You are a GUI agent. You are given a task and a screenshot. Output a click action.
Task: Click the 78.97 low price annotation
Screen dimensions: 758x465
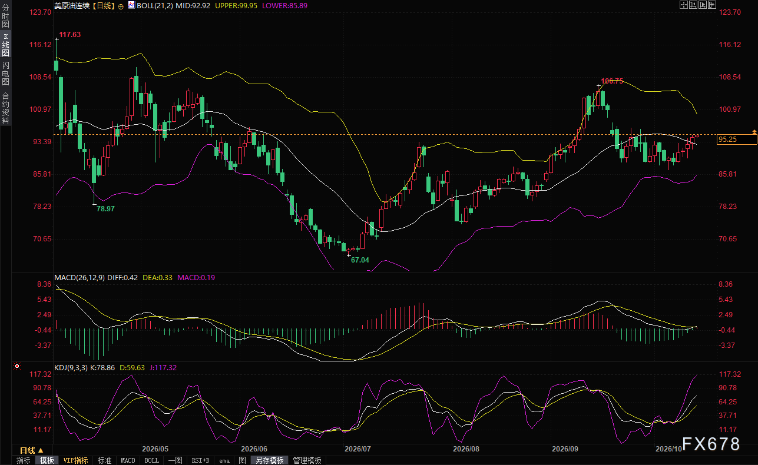106,209
